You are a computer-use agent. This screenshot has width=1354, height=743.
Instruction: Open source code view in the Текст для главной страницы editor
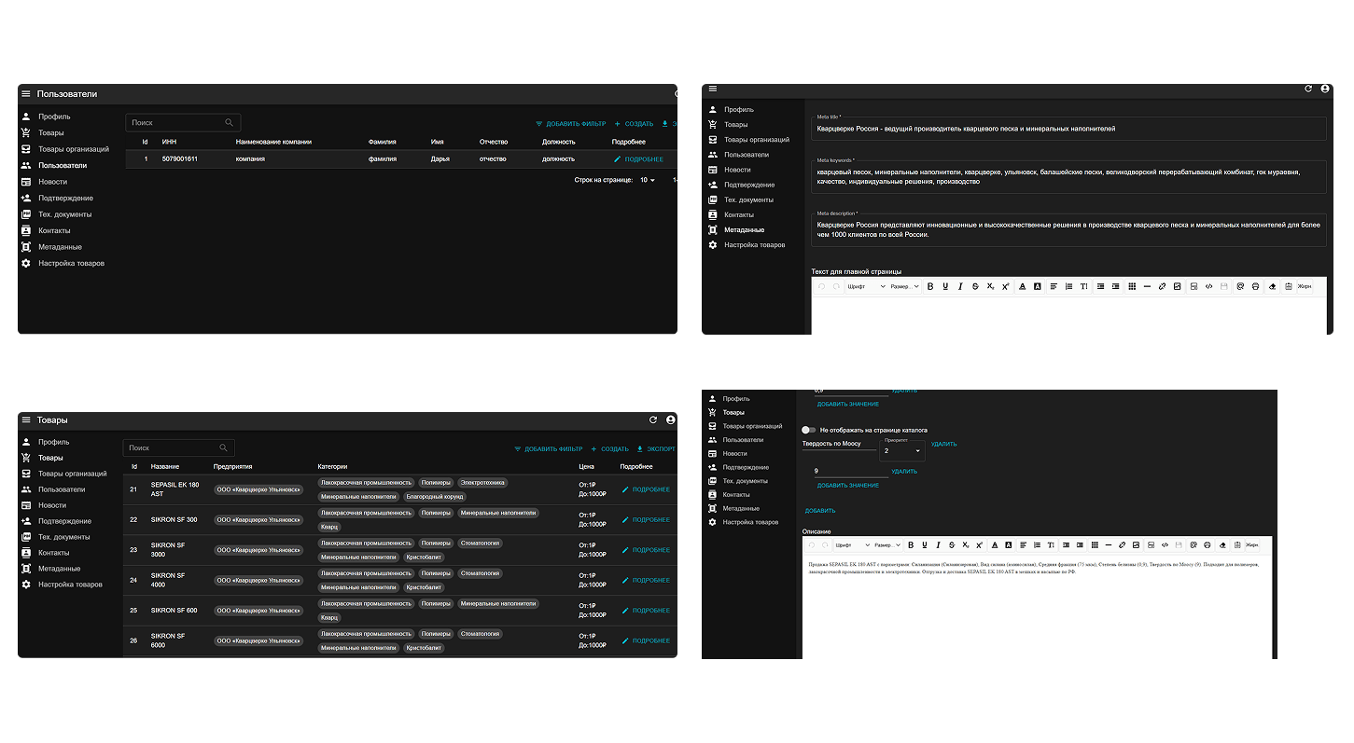[1208, 286]
